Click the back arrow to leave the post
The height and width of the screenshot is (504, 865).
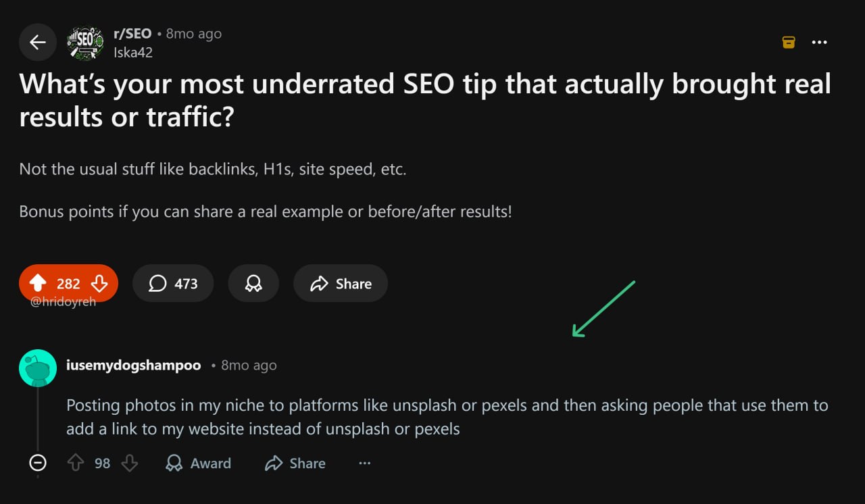click(x=37, y=42)
